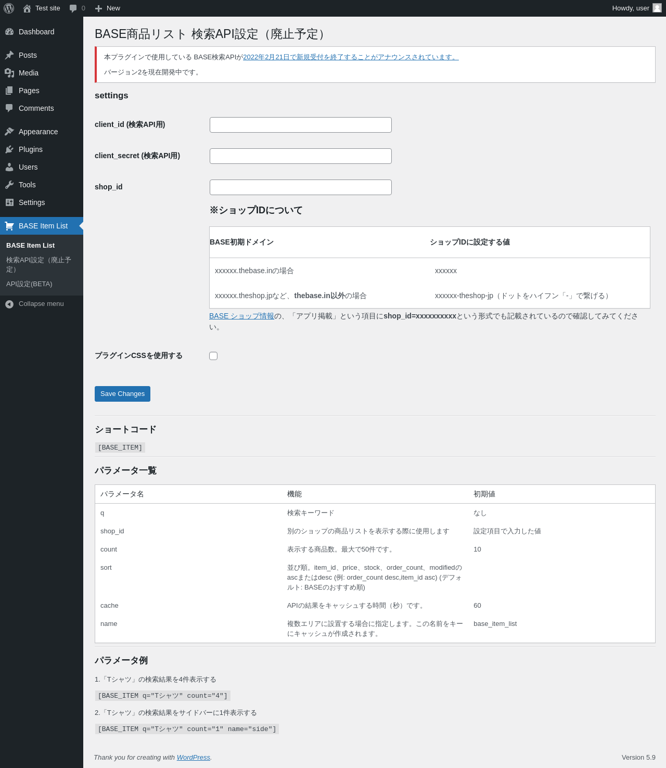The height and width of the screenshot is (768, 666).
Task: Click the New plus icon
Action: pos(98,8)
